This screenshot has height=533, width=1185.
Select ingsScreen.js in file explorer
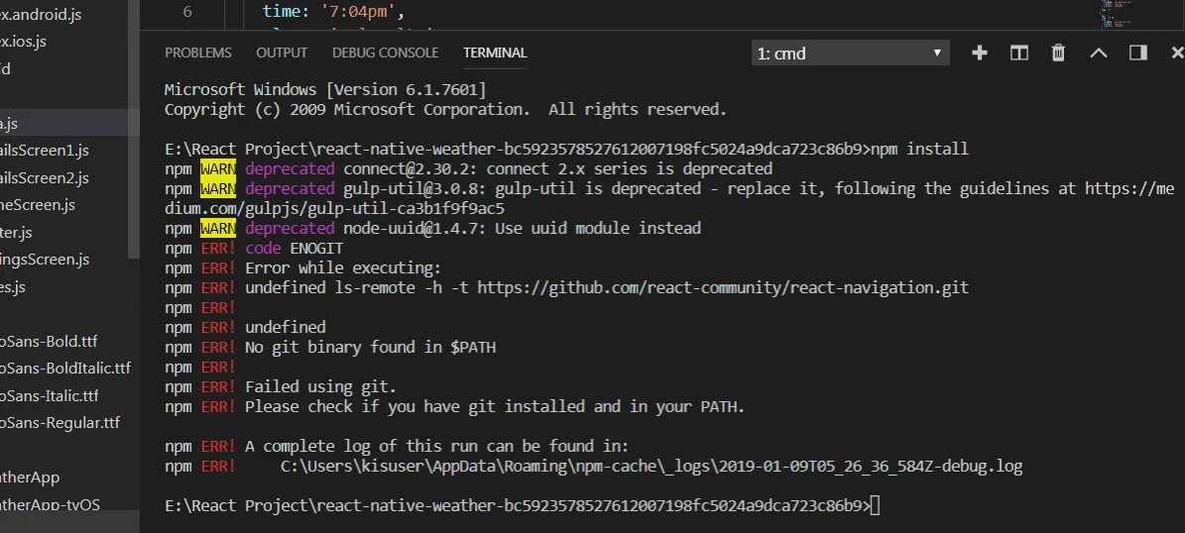(45, 260)
